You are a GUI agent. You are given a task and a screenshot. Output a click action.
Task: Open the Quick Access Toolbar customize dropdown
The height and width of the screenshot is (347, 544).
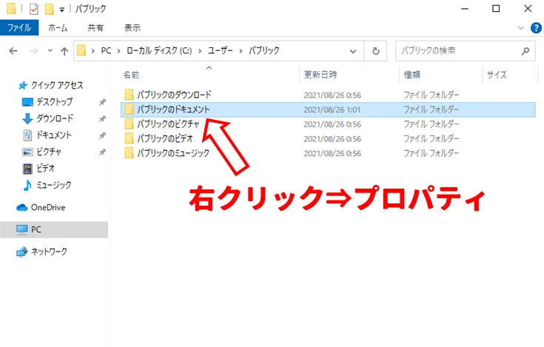click(63, 10)
